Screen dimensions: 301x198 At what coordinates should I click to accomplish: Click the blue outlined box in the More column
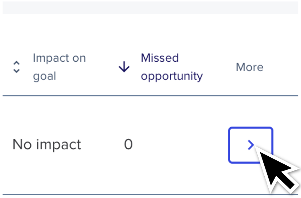pos(251,145)
